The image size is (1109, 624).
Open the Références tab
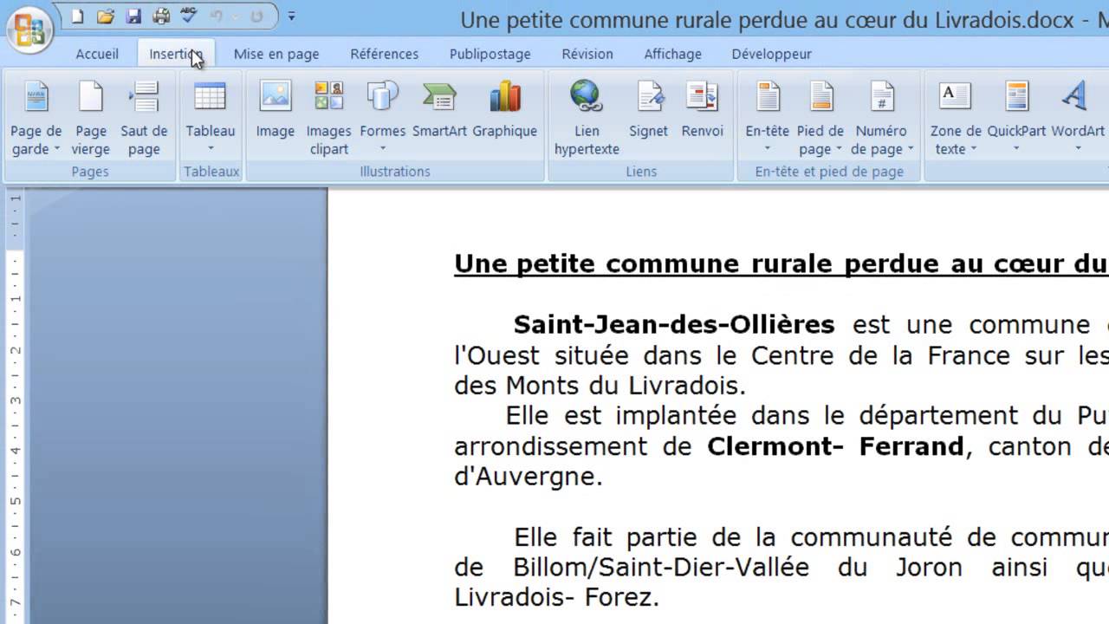[x=385, y=54]
